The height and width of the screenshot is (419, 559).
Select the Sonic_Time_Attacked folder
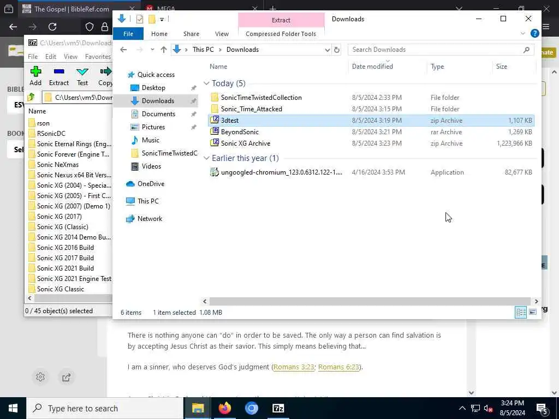tap(371, 109)
